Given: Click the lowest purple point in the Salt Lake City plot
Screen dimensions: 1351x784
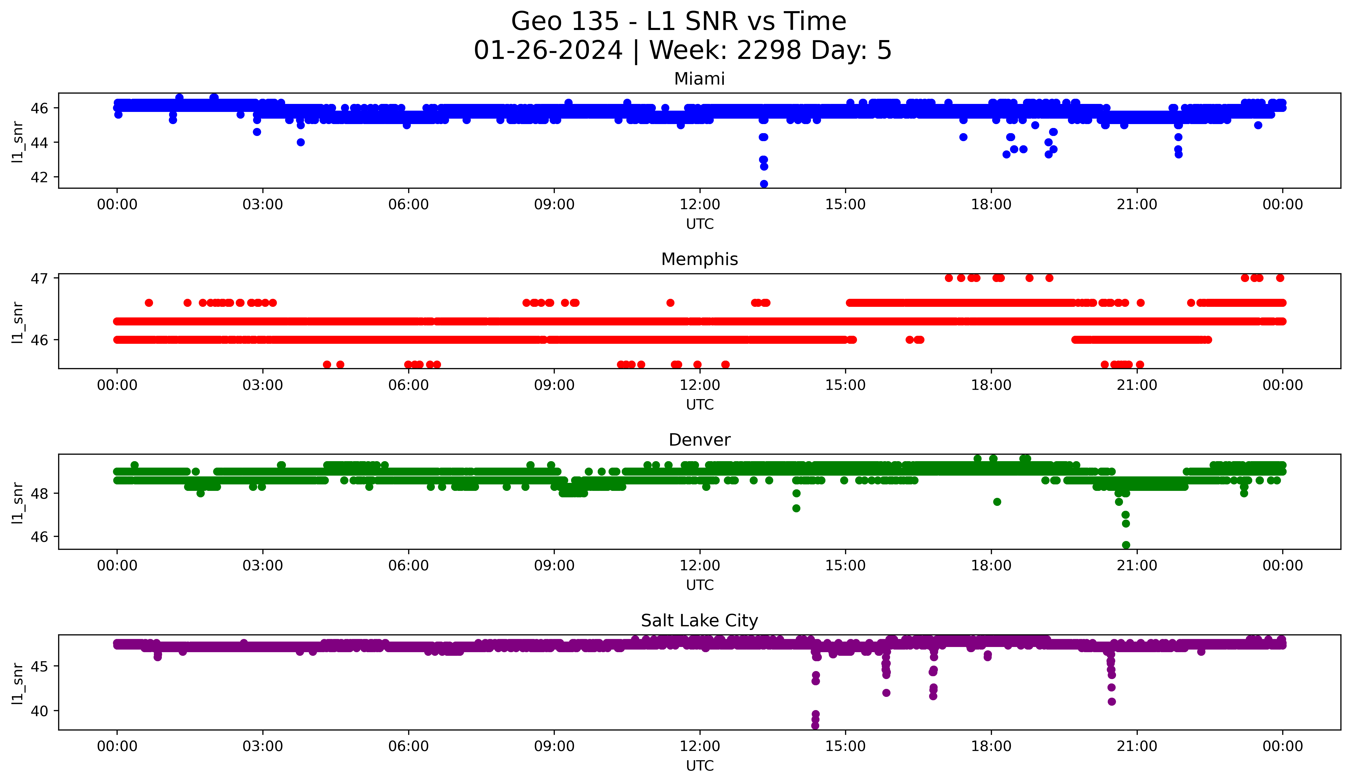Looking at the screenshot, I should point(815,726).
